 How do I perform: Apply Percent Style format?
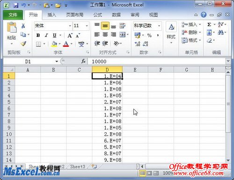149,36
